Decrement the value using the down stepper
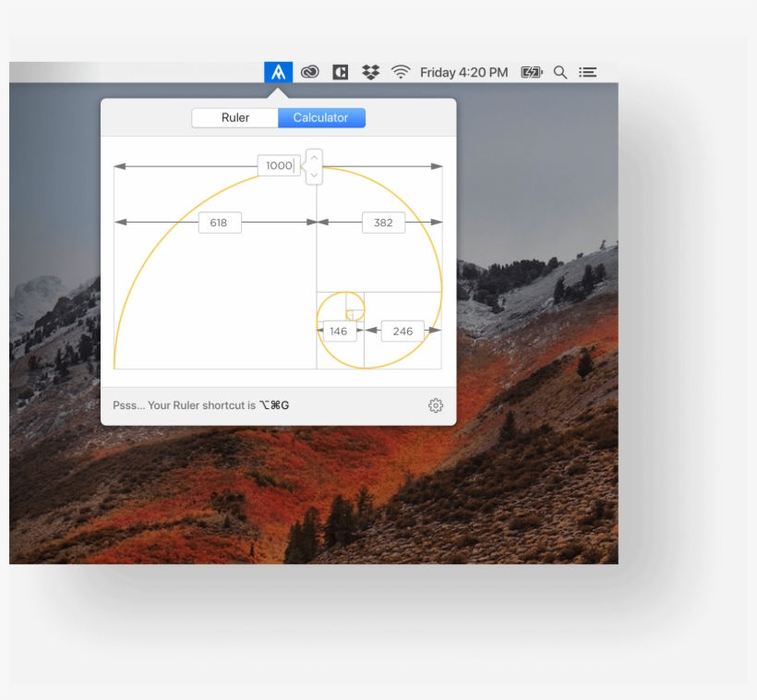 click(x=313, y=174)
